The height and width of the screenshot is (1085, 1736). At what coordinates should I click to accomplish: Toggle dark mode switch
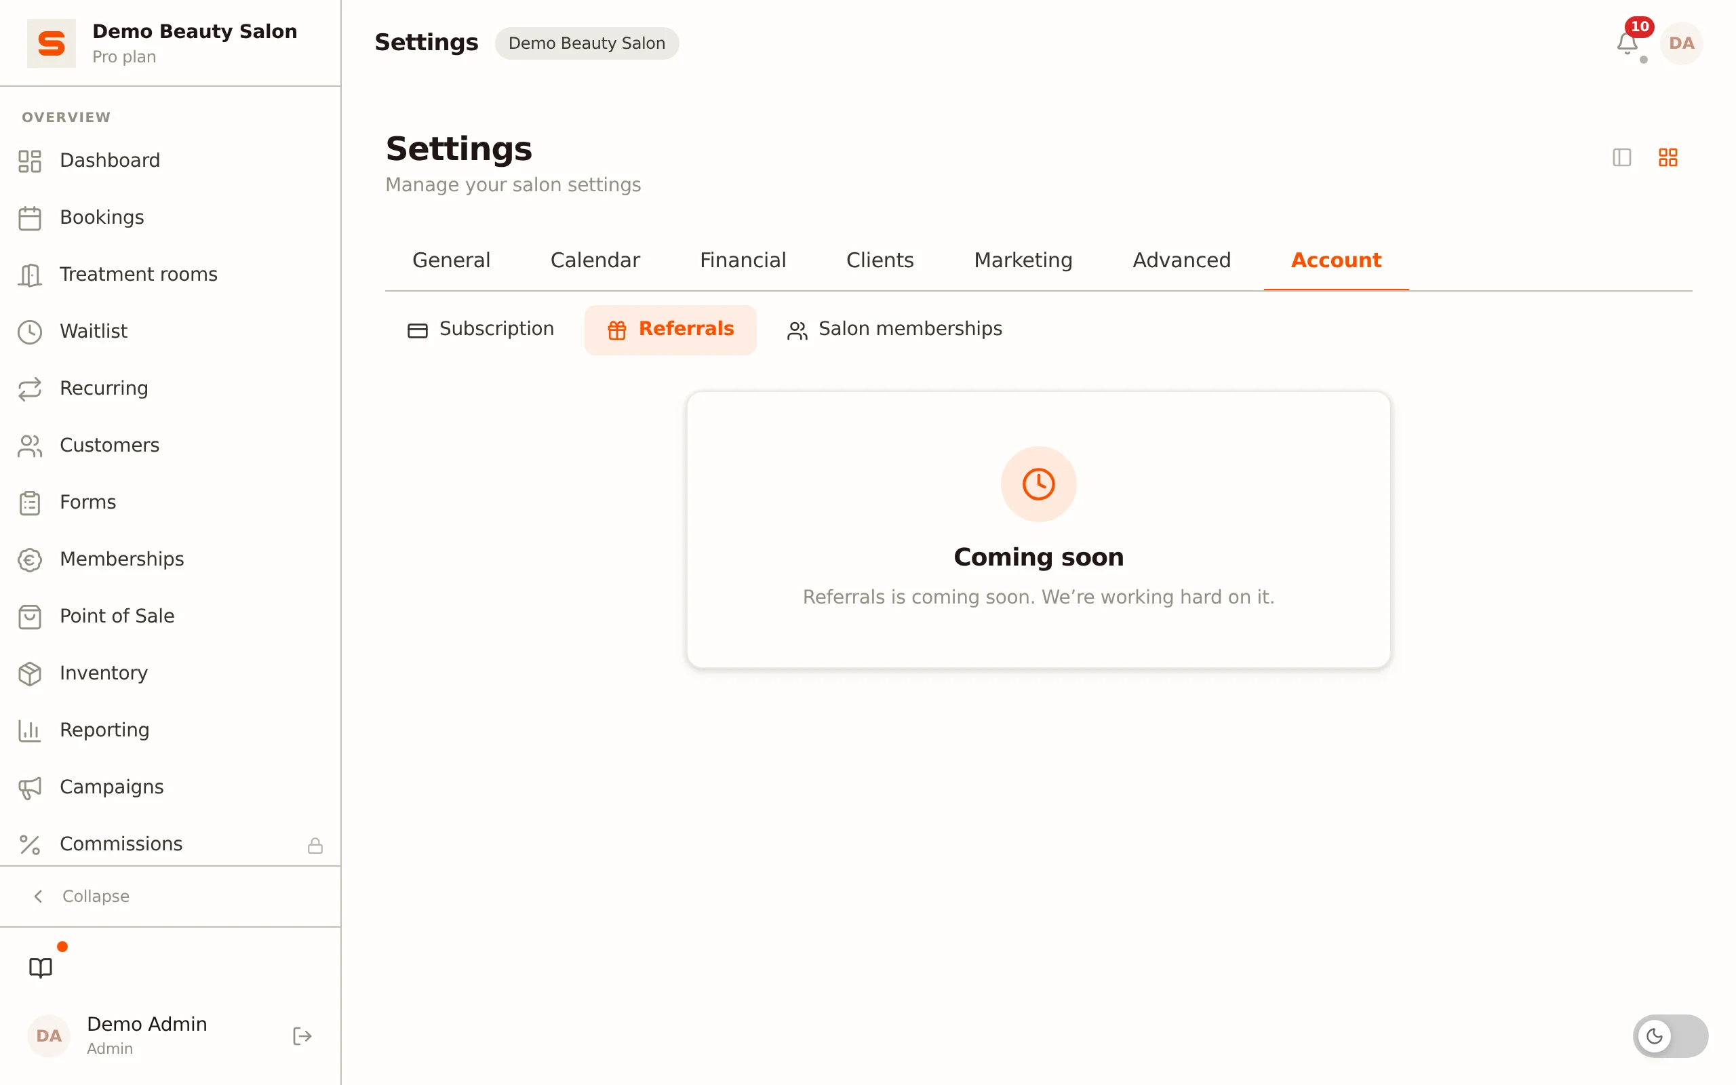(1670, 1035)
